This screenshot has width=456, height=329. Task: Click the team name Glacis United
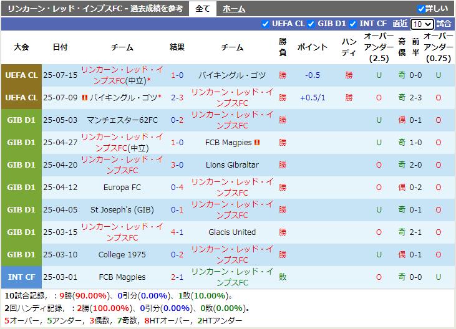[232, 232]
